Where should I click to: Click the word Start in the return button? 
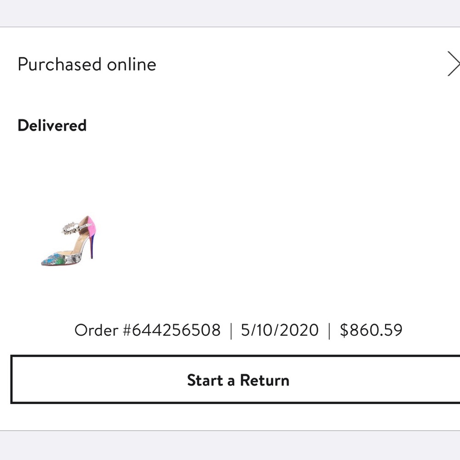[205, 380]
